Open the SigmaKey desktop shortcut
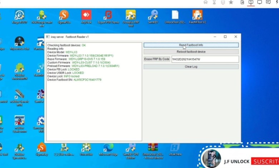279x168 pixels. pyautogui.click(x=41, y=148)
